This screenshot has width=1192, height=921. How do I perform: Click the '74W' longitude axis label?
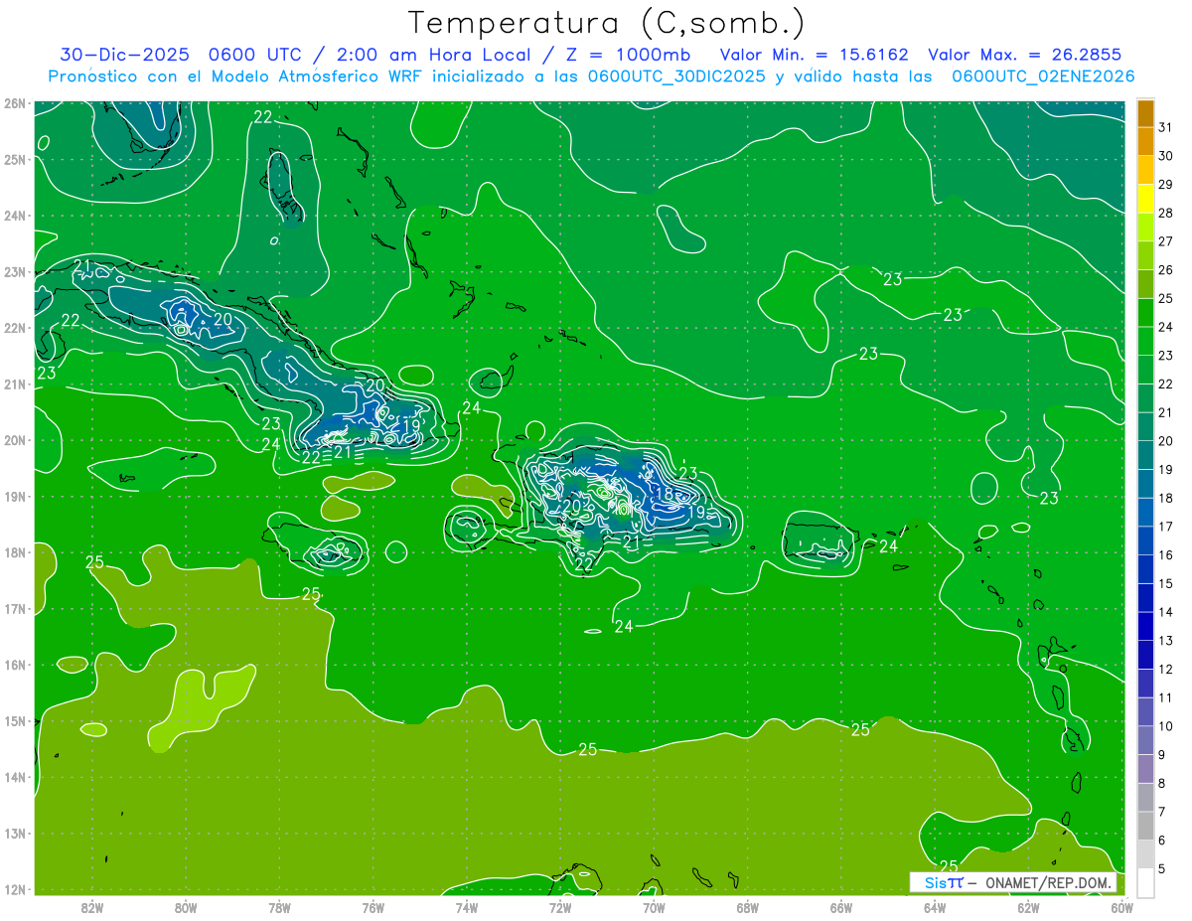[x=467, y=907]
